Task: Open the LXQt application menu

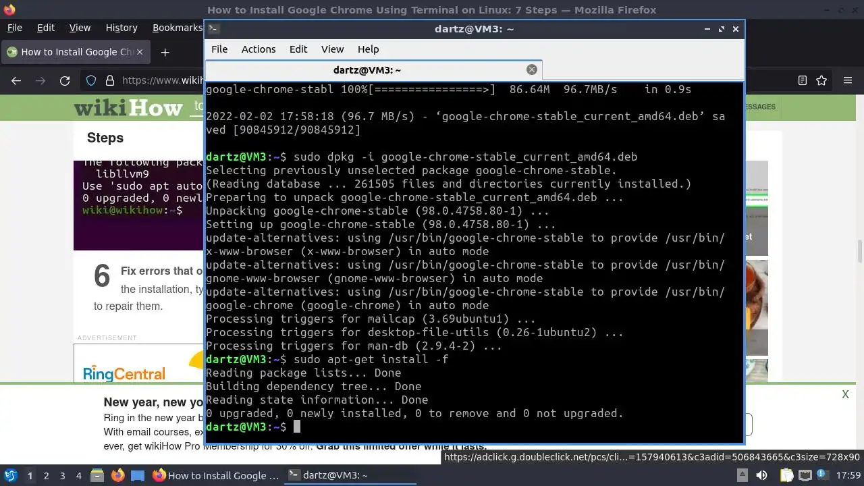Action: click(x=11, y=475)
